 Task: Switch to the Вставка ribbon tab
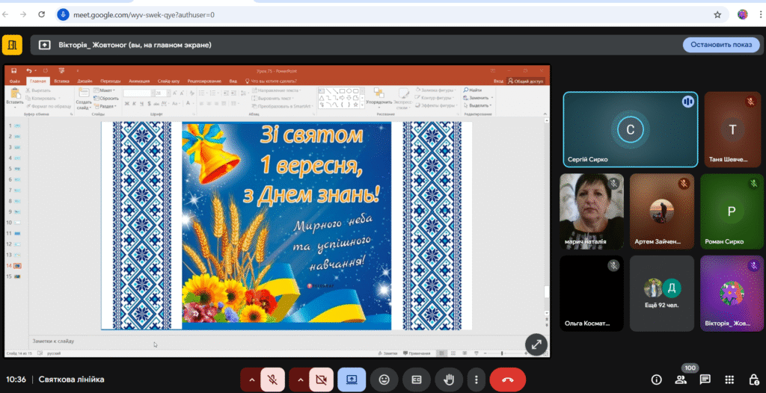click(61, 81)
